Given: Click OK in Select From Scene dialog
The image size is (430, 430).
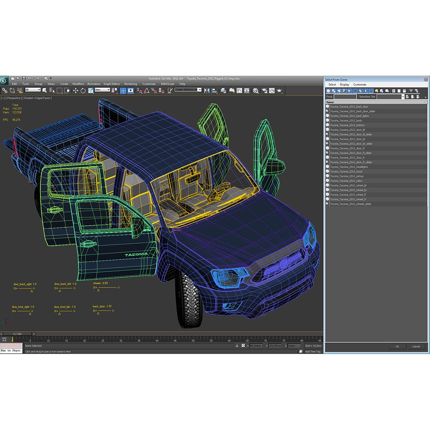Looking at the screenshot, I should pyautogui.click(x=397, y=346).
